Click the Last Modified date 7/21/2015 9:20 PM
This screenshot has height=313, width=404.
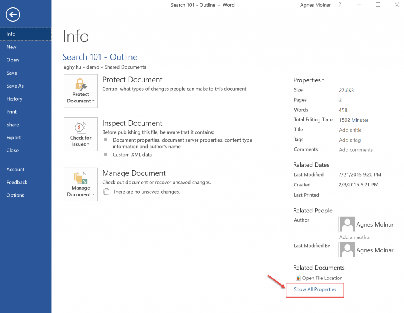point(360,175)
